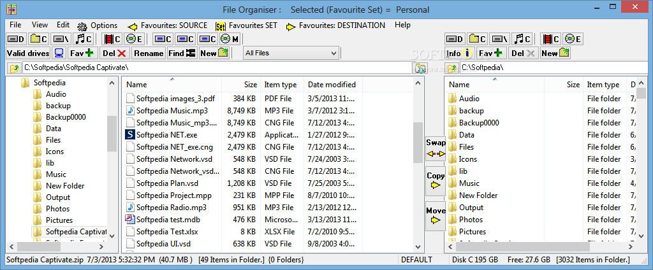Image resolution: width=653 pixels, height=270 pixels.
Task: Click destination folder C favourite button
Action: [477, 39]
